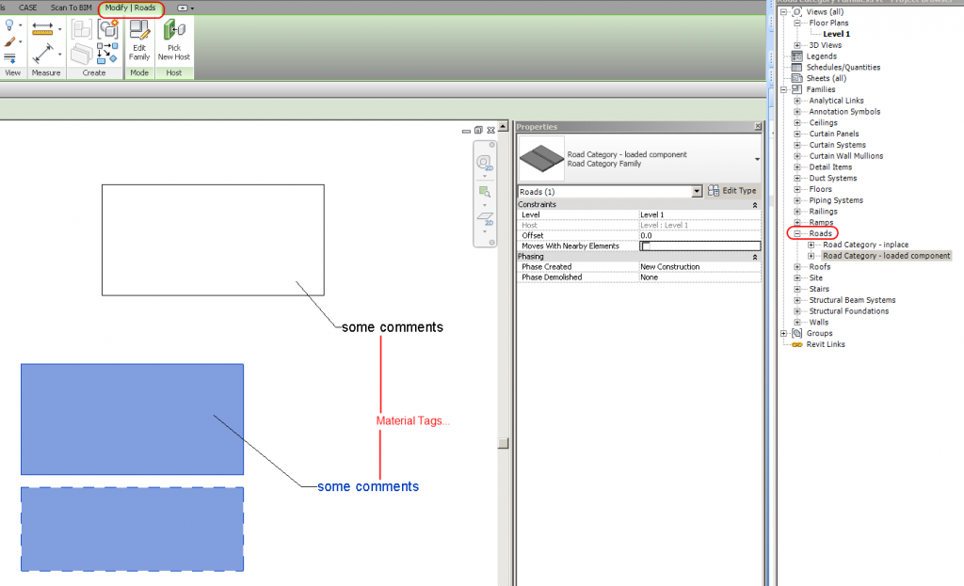964x586 pixels.
Task: Expand Road Category - loaded component in Project Browser
Action: pos(811,255)
